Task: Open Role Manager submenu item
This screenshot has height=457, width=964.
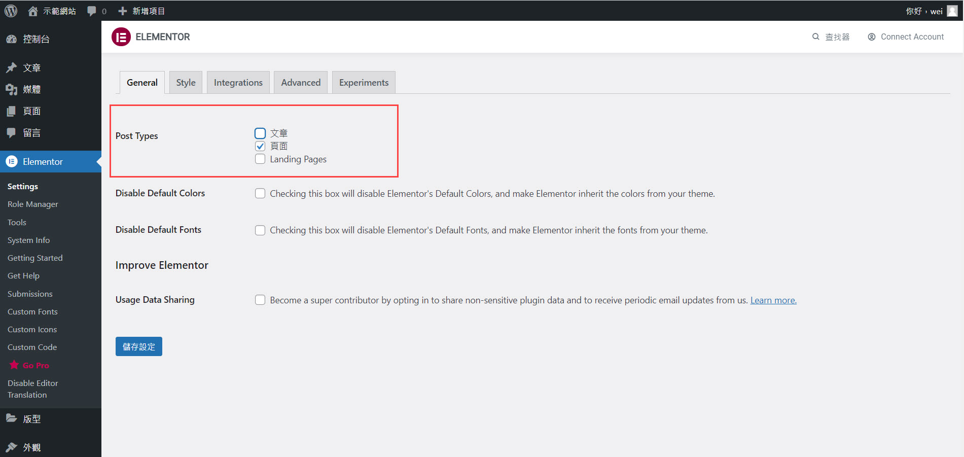Action: coord(33,204)
